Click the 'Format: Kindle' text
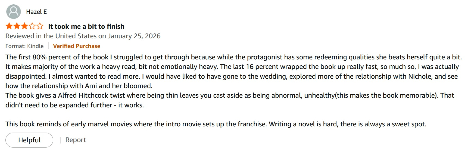Viewport: 471px width, 160px height. (24, 46)
